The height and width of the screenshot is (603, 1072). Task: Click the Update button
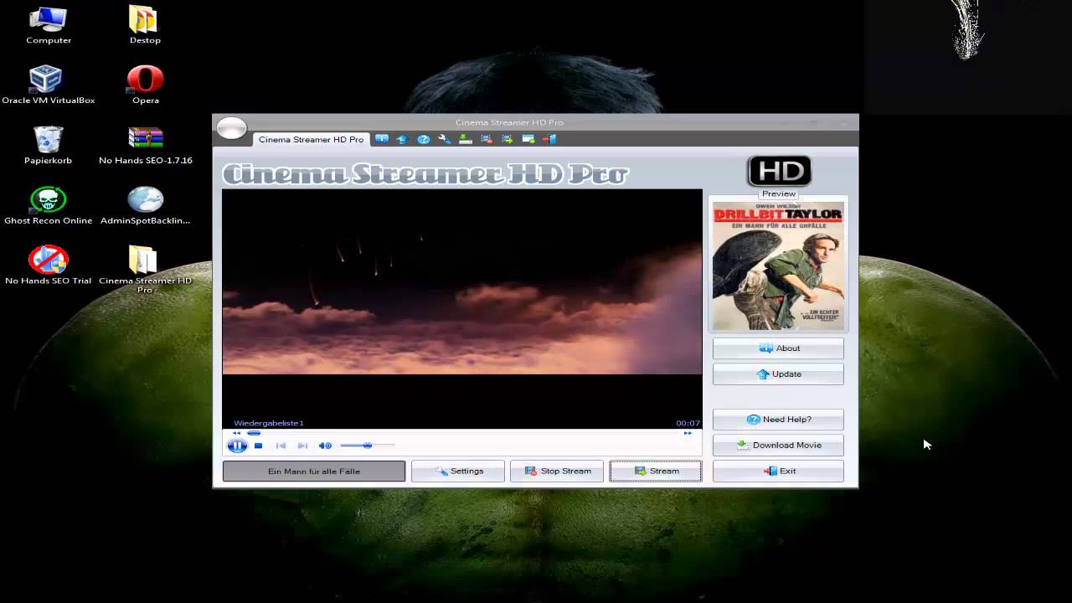(778, 374)
